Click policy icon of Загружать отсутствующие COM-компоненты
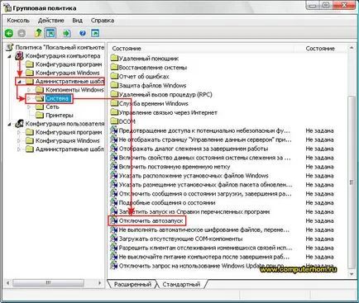 click(x=114, y=239)
